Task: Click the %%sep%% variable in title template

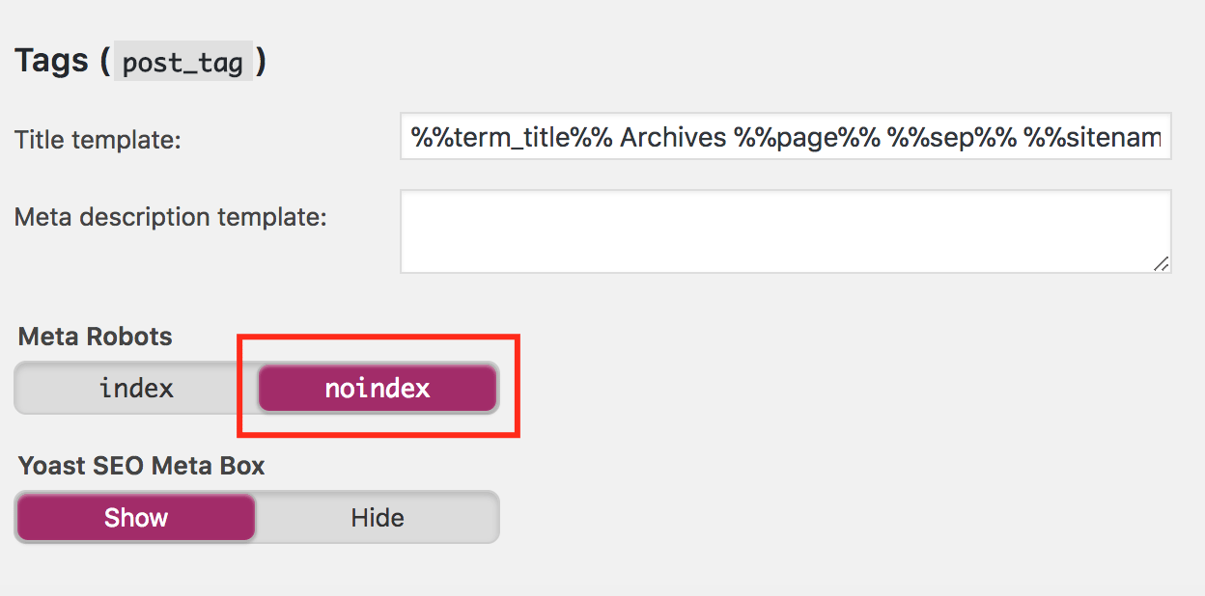Action: coord(952,137)
